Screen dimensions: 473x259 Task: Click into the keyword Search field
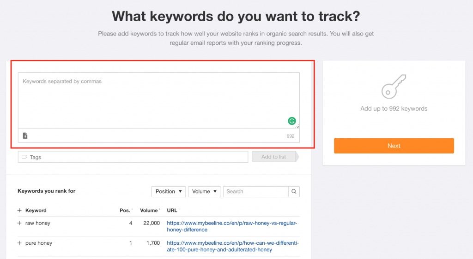[255, 191]
